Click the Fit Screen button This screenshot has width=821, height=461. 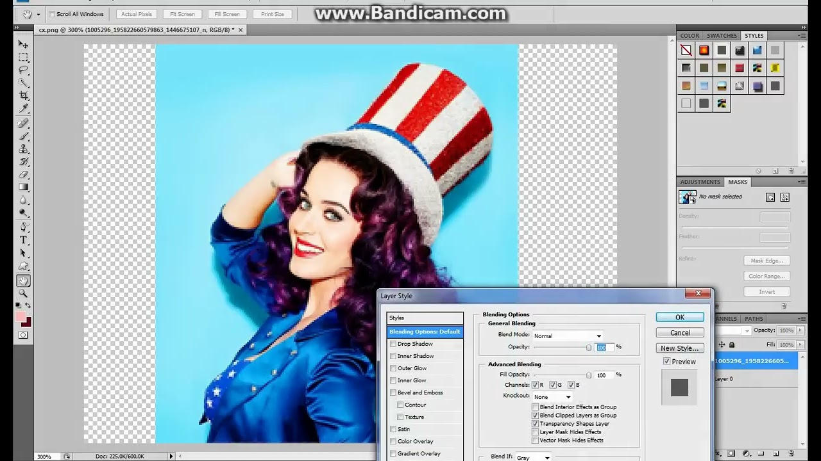pos(182,14)
